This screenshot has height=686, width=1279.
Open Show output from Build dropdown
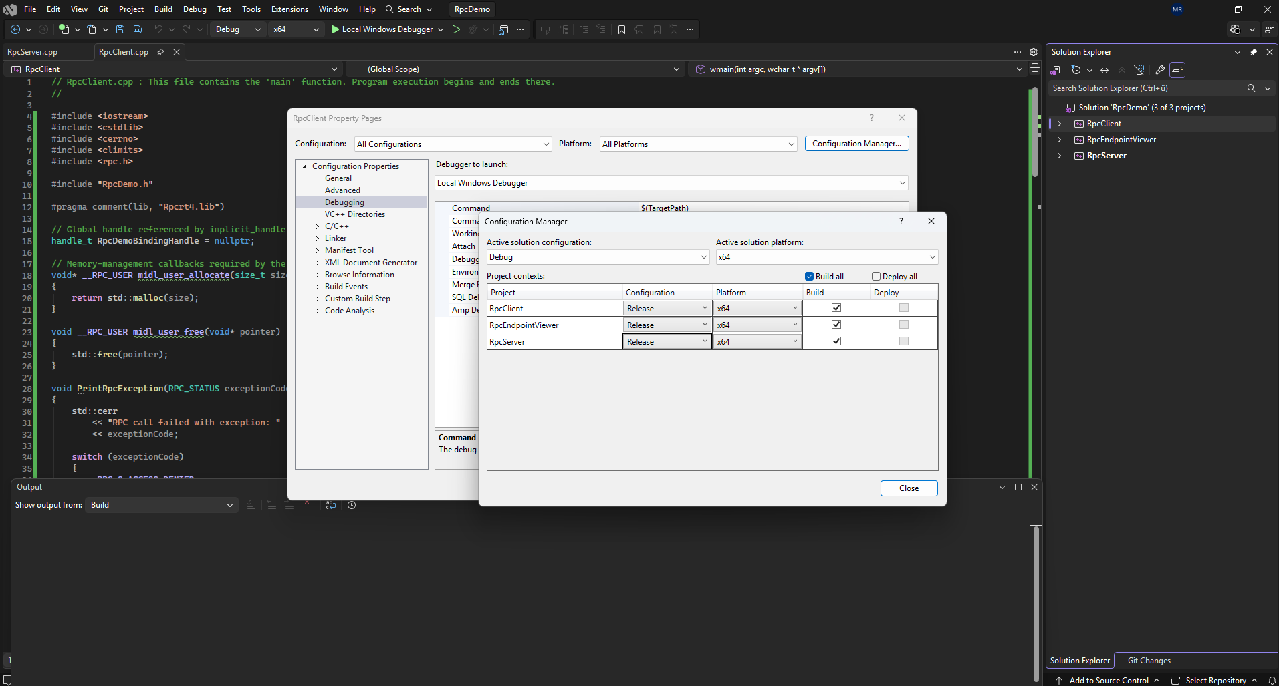[x=161, y=505]
